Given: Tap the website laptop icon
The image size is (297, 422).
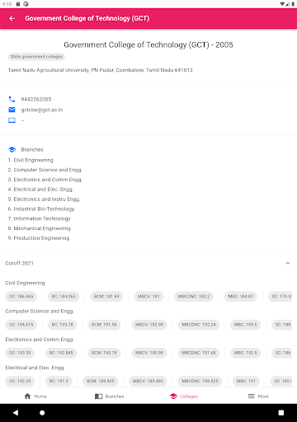Looking at the screenshot, I should click(12, 120).
